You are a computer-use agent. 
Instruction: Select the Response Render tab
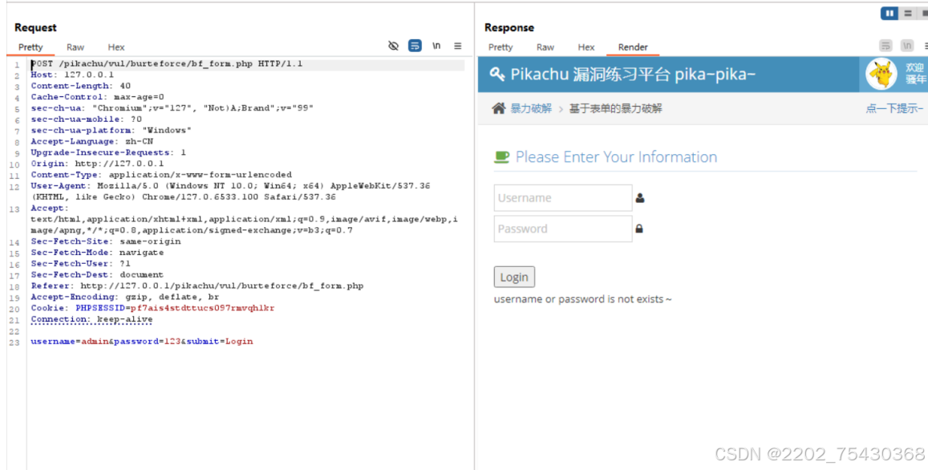(x=633, y=47)
